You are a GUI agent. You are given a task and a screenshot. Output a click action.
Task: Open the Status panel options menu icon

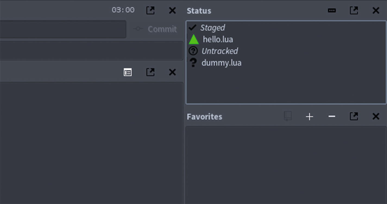(332, 11)
